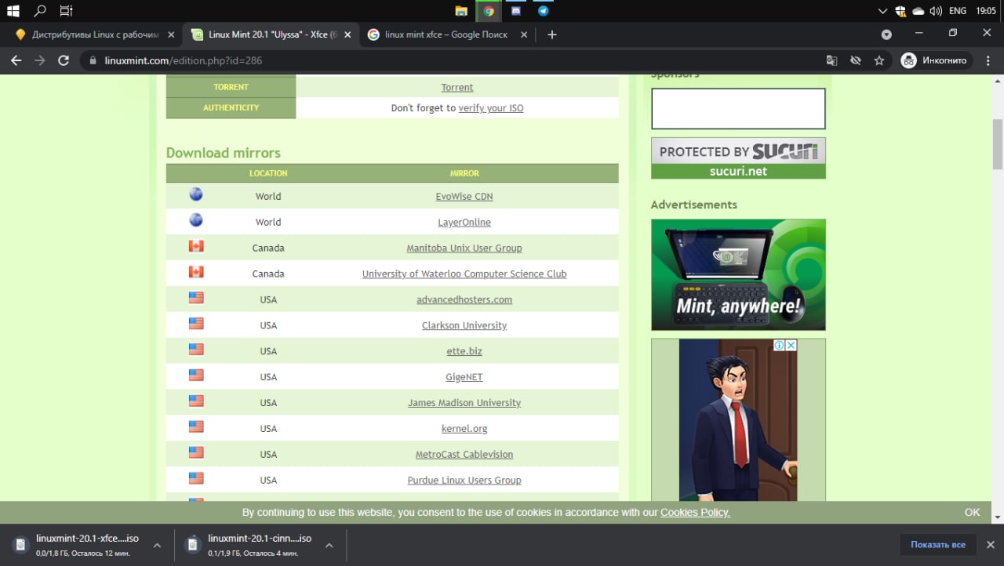Screen dimensions: 1004x566
Task: Open the Windows Start menu
Action: pos(13,11)
